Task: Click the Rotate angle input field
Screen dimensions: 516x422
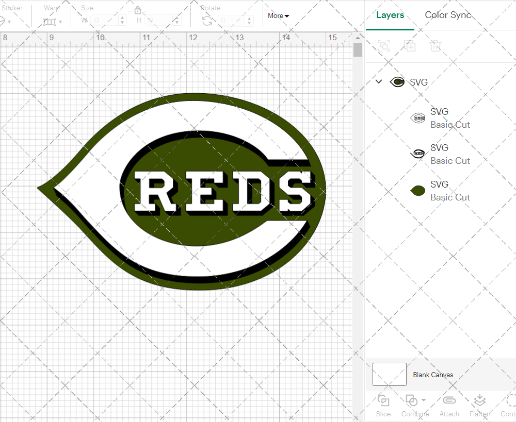Action: point(231,21)
